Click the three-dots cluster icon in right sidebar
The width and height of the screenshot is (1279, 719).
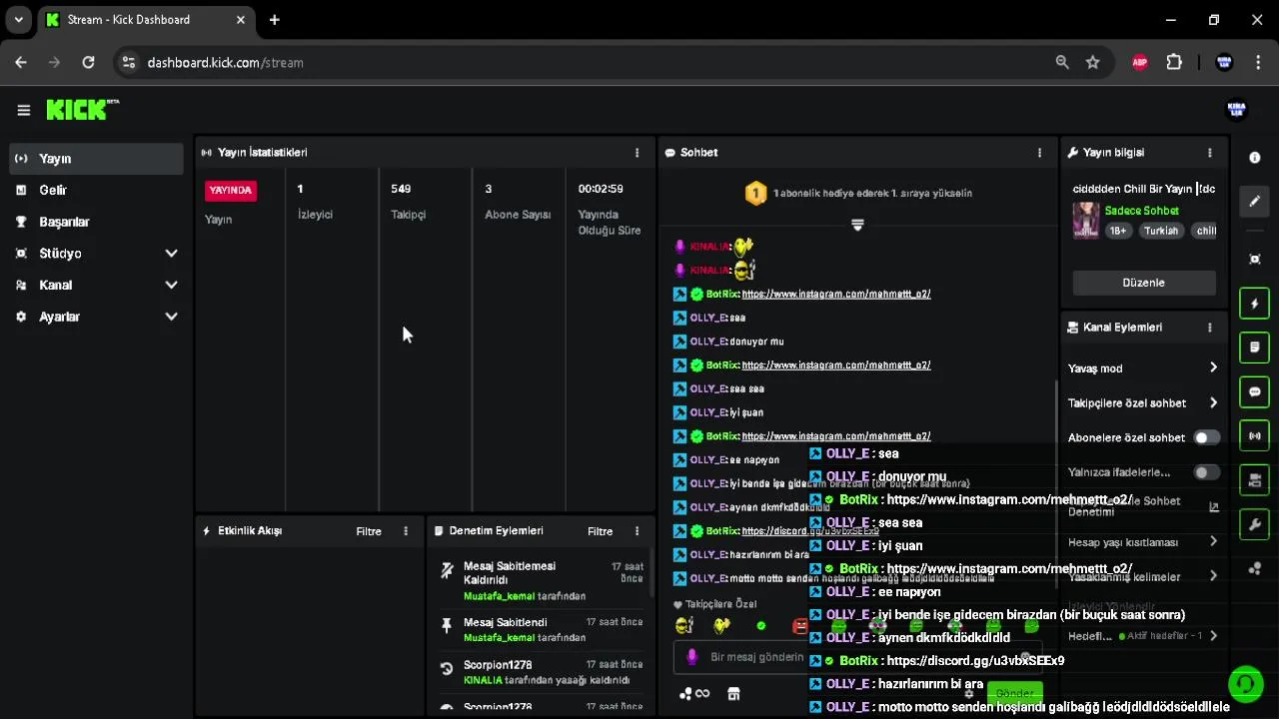click(x=1255, y=569)
